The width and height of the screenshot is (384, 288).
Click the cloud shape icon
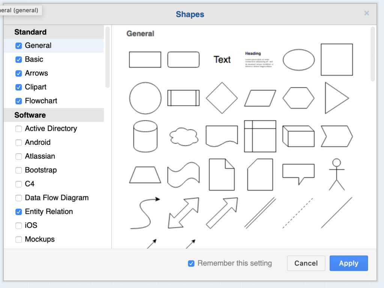pyautogui.click(x=183, y=136)
